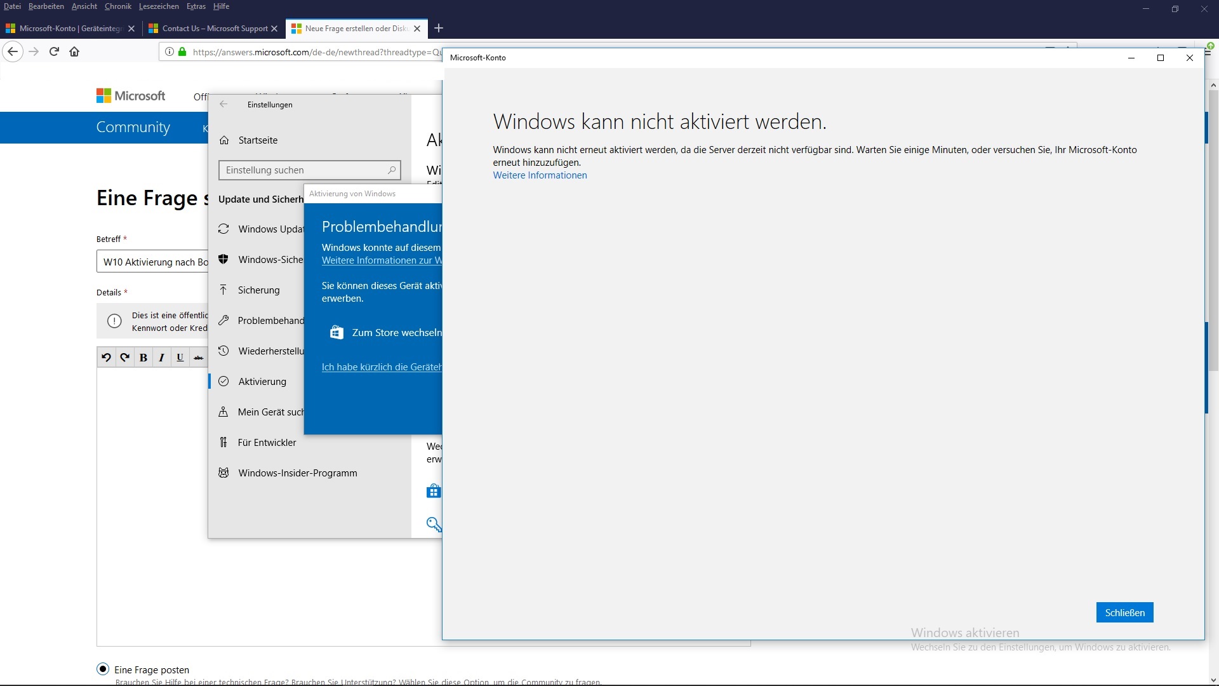1219x686 pixels.
Task: Open the Community link in blue header
Action: pyautogui.click(x=133, y=127)
